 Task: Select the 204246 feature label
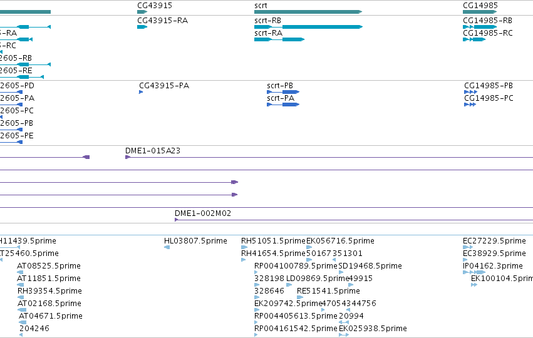pos(34,329)
